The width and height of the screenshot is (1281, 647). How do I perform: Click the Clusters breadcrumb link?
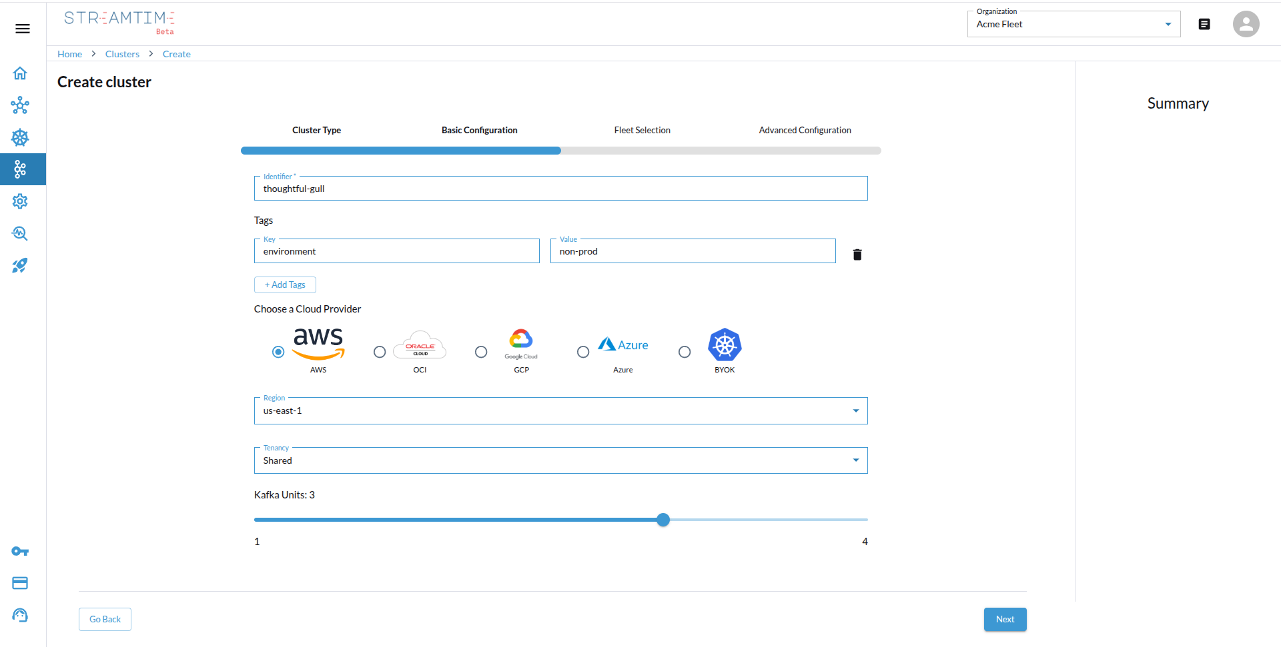click(x=122, y=54)
